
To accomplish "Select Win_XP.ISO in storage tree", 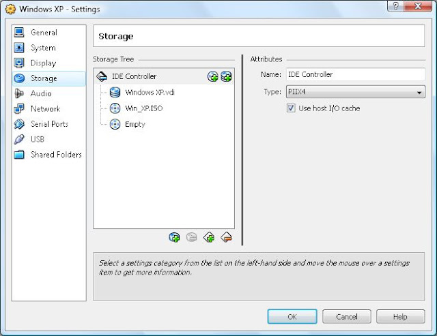I will click(x=144, y=108).
